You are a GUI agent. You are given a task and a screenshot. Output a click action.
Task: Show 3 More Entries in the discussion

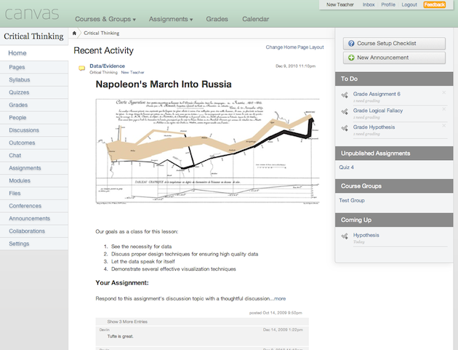point(127,321)
